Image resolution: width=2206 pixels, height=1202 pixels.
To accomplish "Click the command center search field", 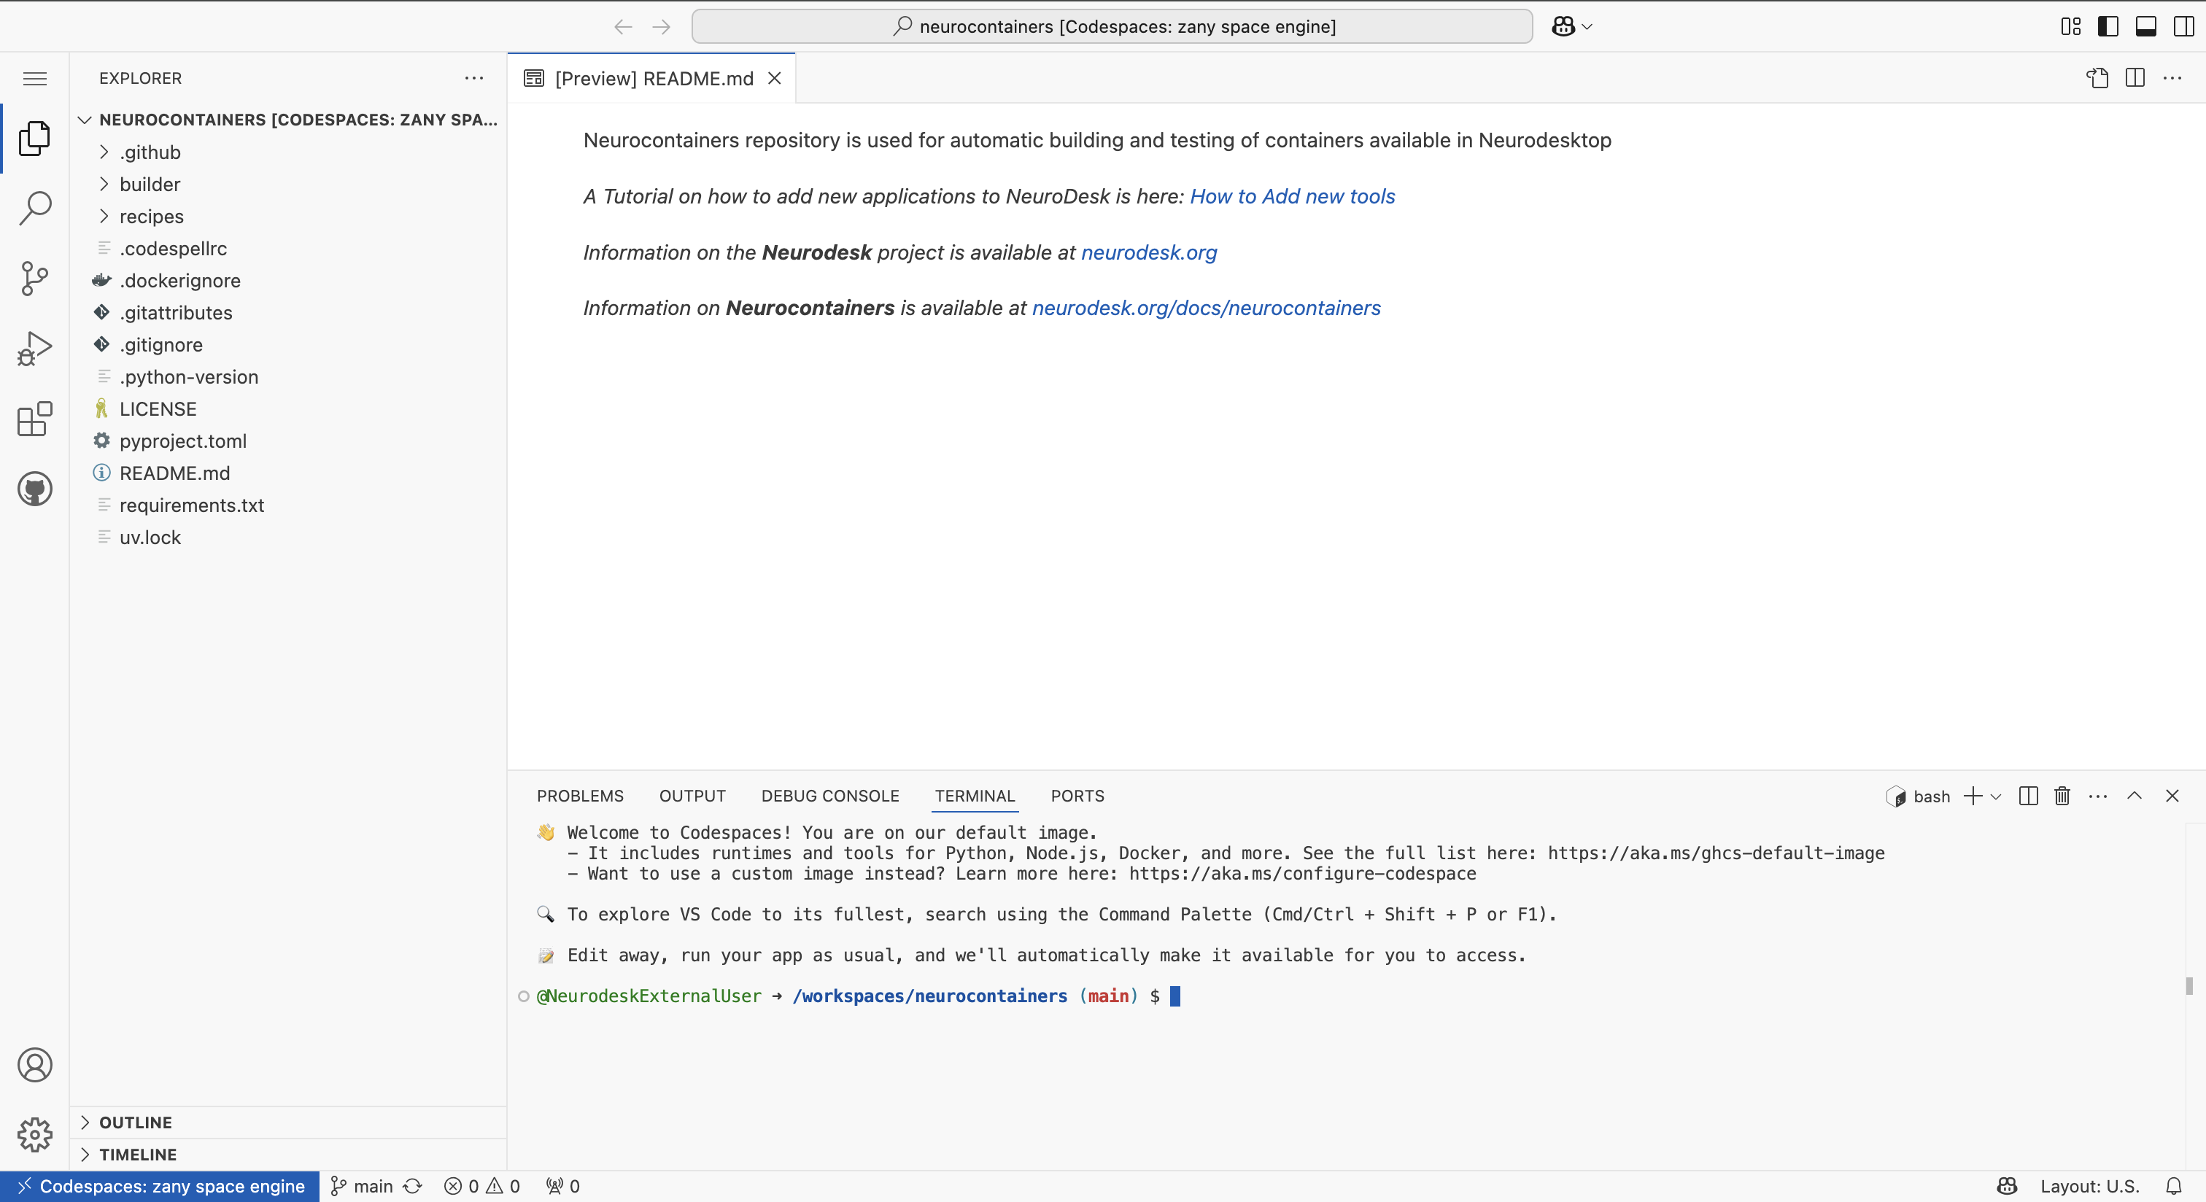I will 1112,26.
